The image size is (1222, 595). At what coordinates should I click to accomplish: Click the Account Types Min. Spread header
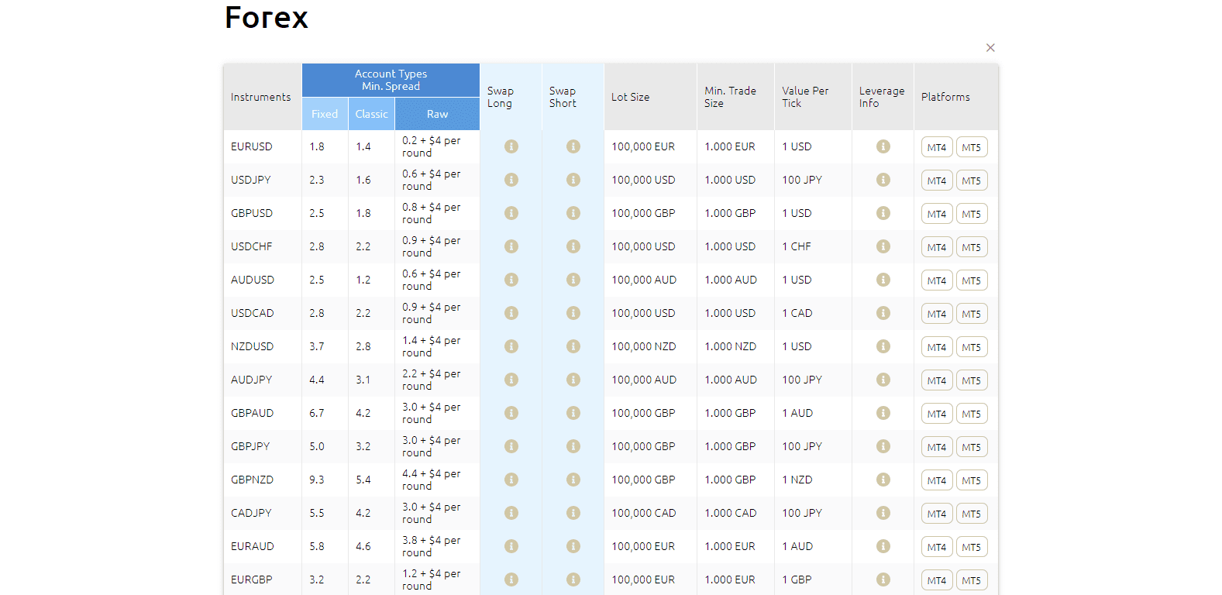(x=391, y=80)
